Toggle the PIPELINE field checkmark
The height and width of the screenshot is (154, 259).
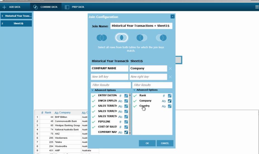tap(94, 122)
